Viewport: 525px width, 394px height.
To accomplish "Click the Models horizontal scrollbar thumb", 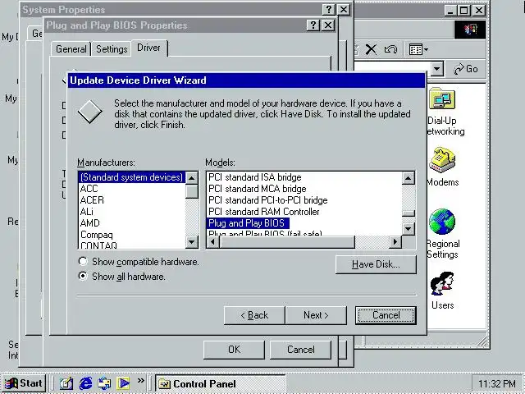I will (287, 241).
